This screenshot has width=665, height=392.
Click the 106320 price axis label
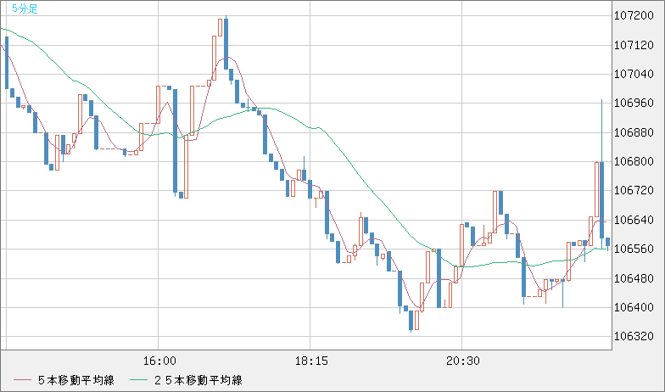[634, 337]
